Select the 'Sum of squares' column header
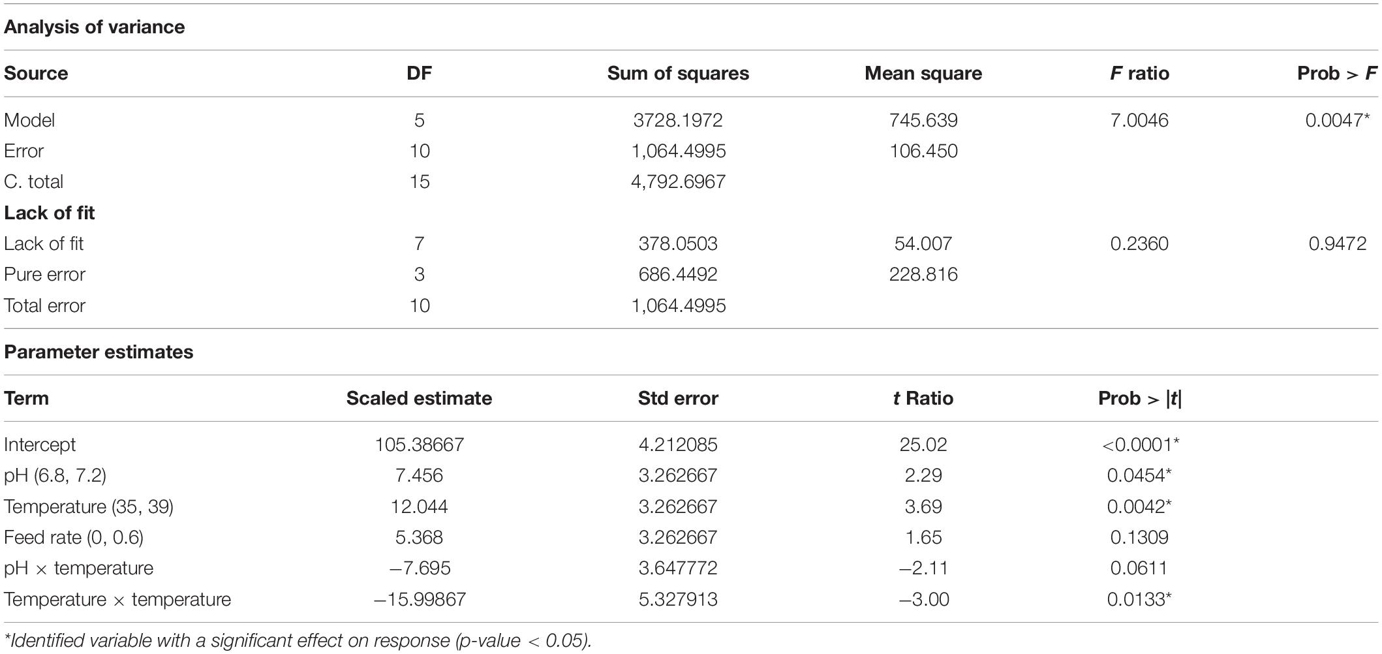The width and height of the screenshot is (1382, 654). [x=678, y=73]
